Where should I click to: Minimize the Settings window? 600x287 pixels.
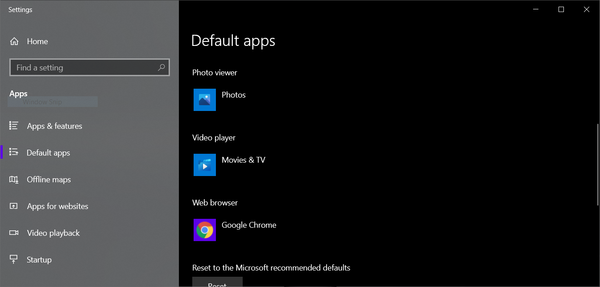pyautogui.click(x=536, y=9)
